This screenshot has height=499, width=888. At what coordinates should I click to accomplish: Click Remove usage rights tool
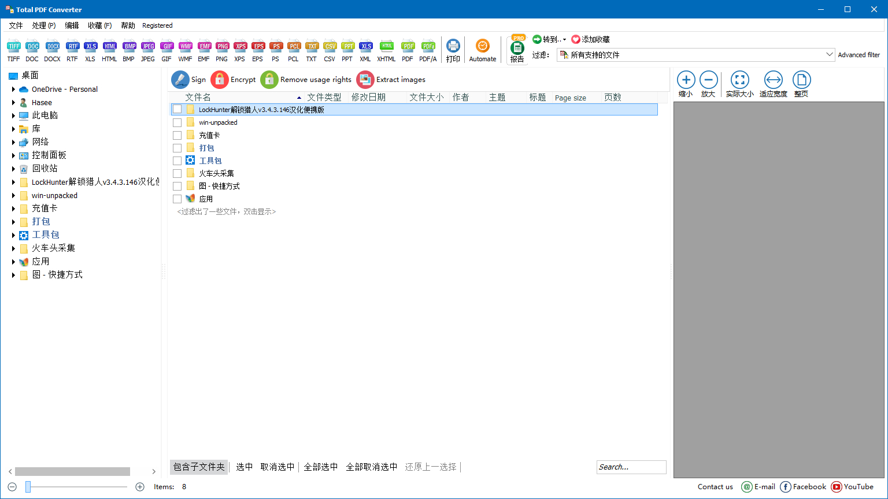point(306,80)
